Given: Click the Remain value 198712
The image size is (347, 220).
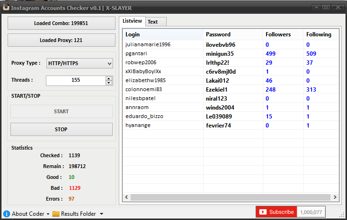Looking at the screenshot, I should click(x=77, y=166).
